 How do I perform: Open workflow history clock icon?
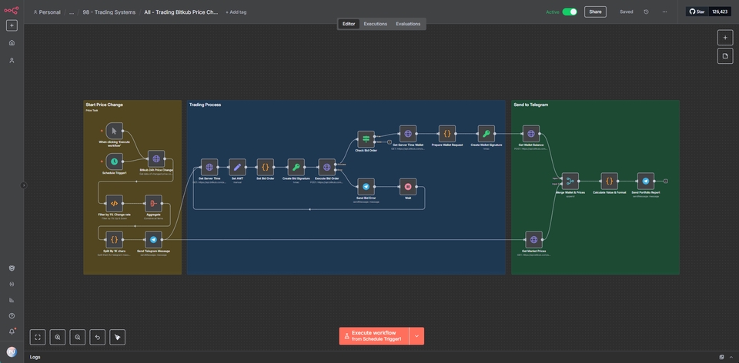tap(646, 12)
